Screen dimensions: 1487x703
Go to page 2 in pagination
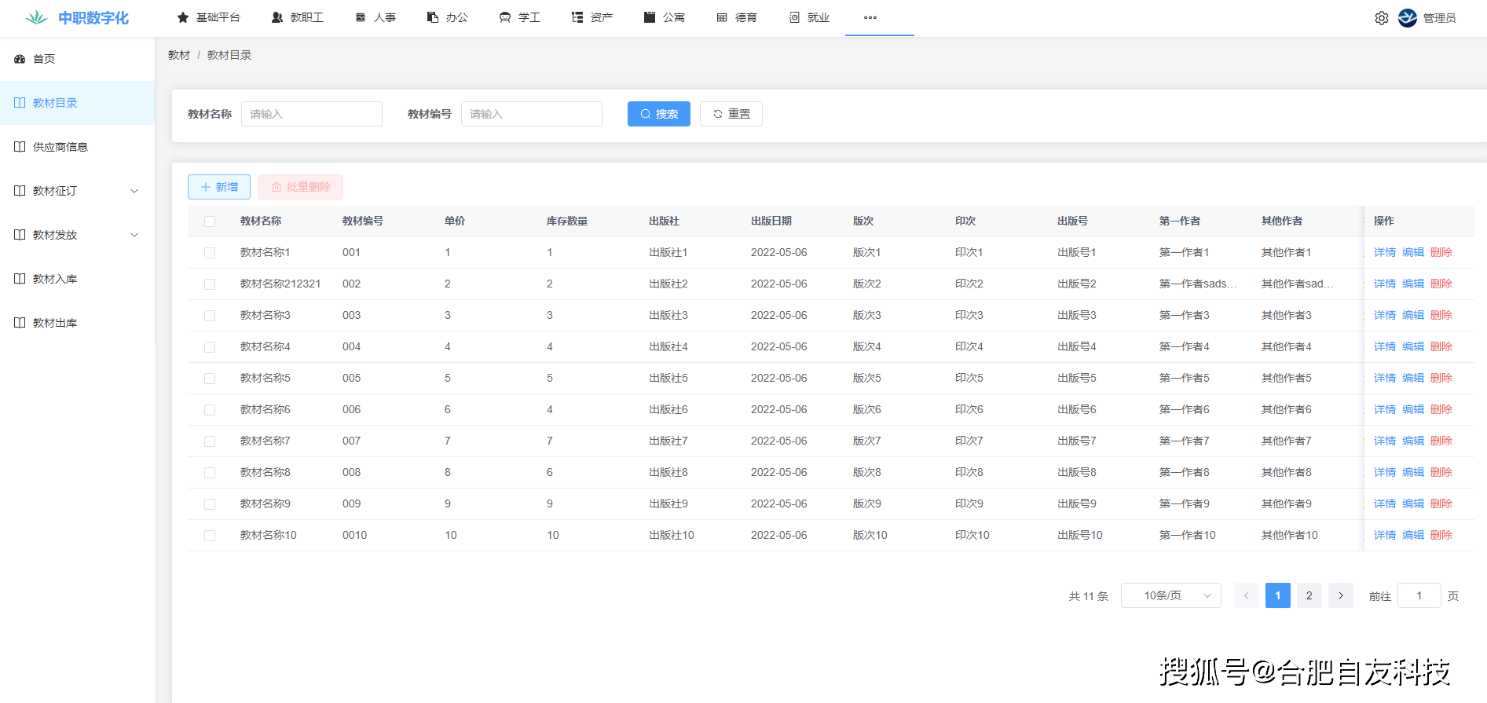point(1309,595)
